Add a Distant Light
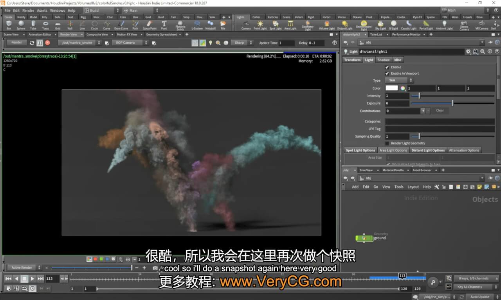This screenshot has height=300, width=501. 344,25
